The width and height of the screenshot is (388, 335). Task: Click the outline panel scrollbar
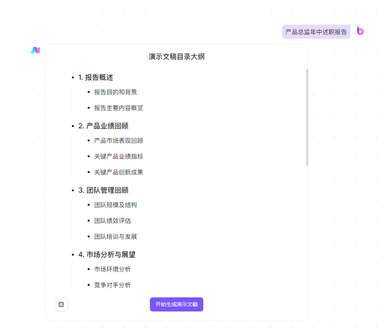[x=307, y=117]
